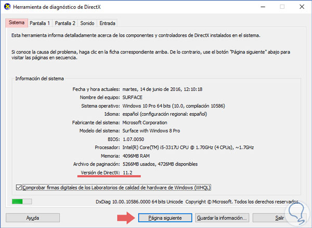312x228 pixels.
Task: Click the Ayuda button
Action: coord(33,218)
